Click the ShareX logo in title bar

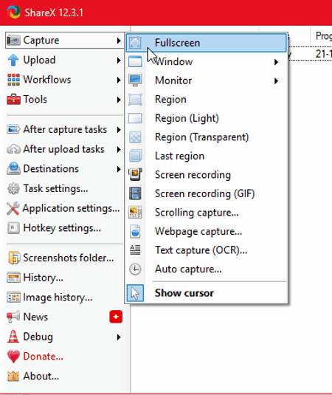point(13,12)
